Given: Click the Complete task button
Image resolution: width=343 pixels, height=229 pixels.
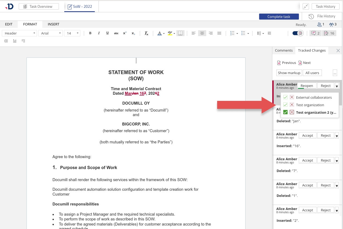Looking at the screenshot, I should pyautogui.click(x=279, y=17).
